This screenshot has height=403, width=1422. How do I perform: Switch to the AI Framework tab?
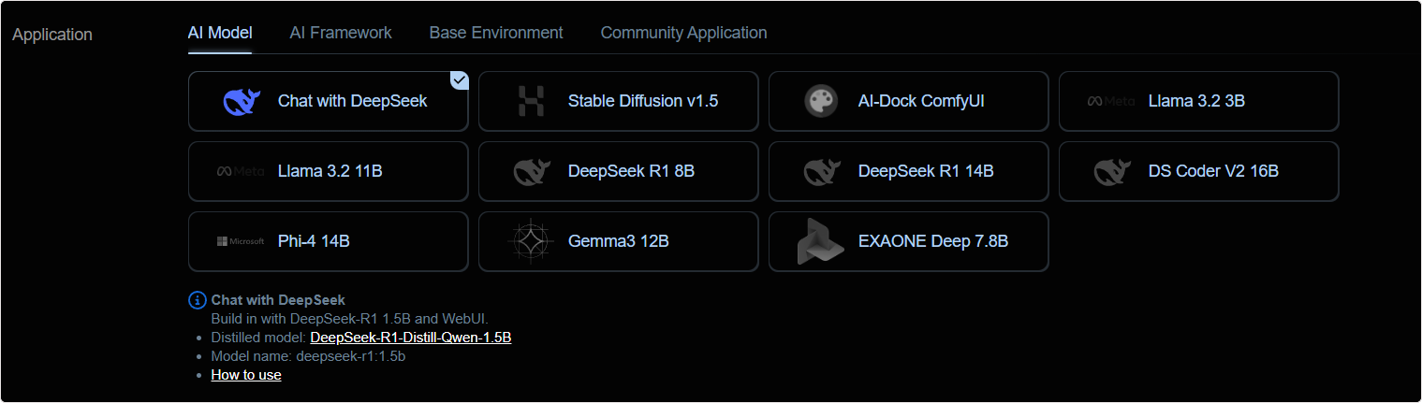pos(341,33)
